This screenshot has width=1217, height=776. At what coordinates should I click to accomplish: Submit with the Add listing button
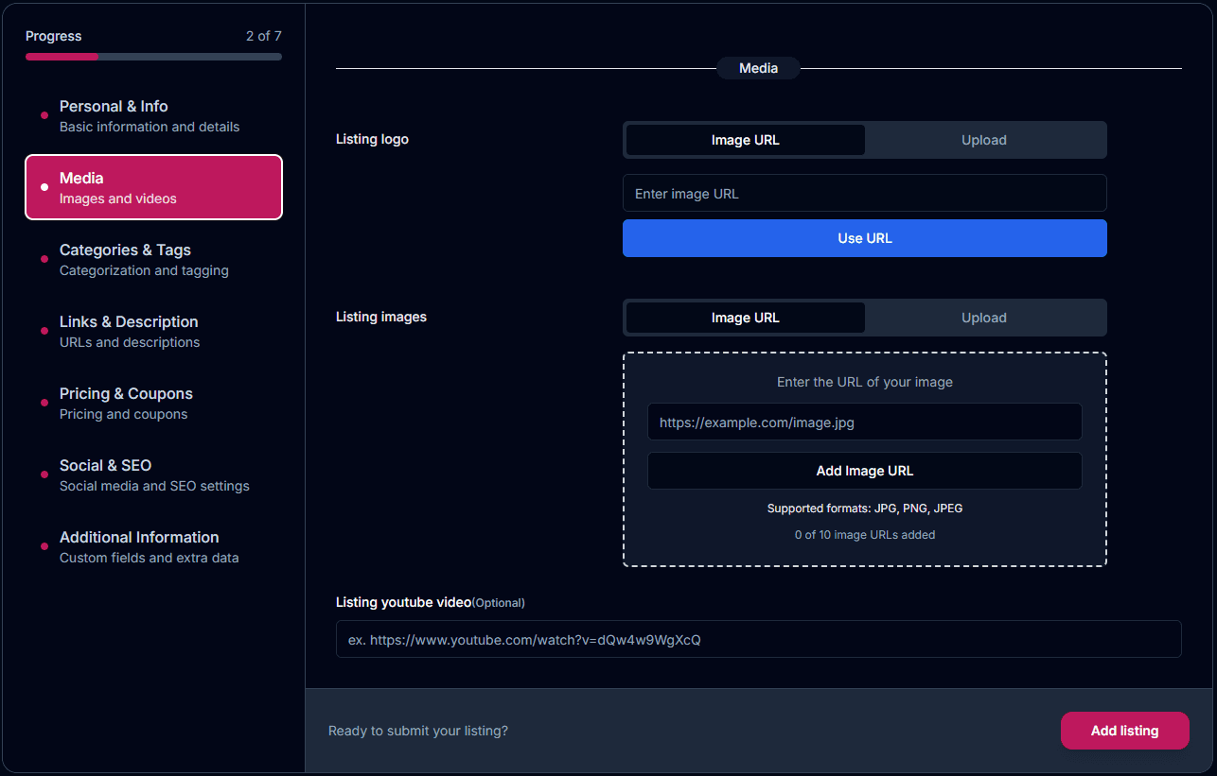pos(1124,731)
